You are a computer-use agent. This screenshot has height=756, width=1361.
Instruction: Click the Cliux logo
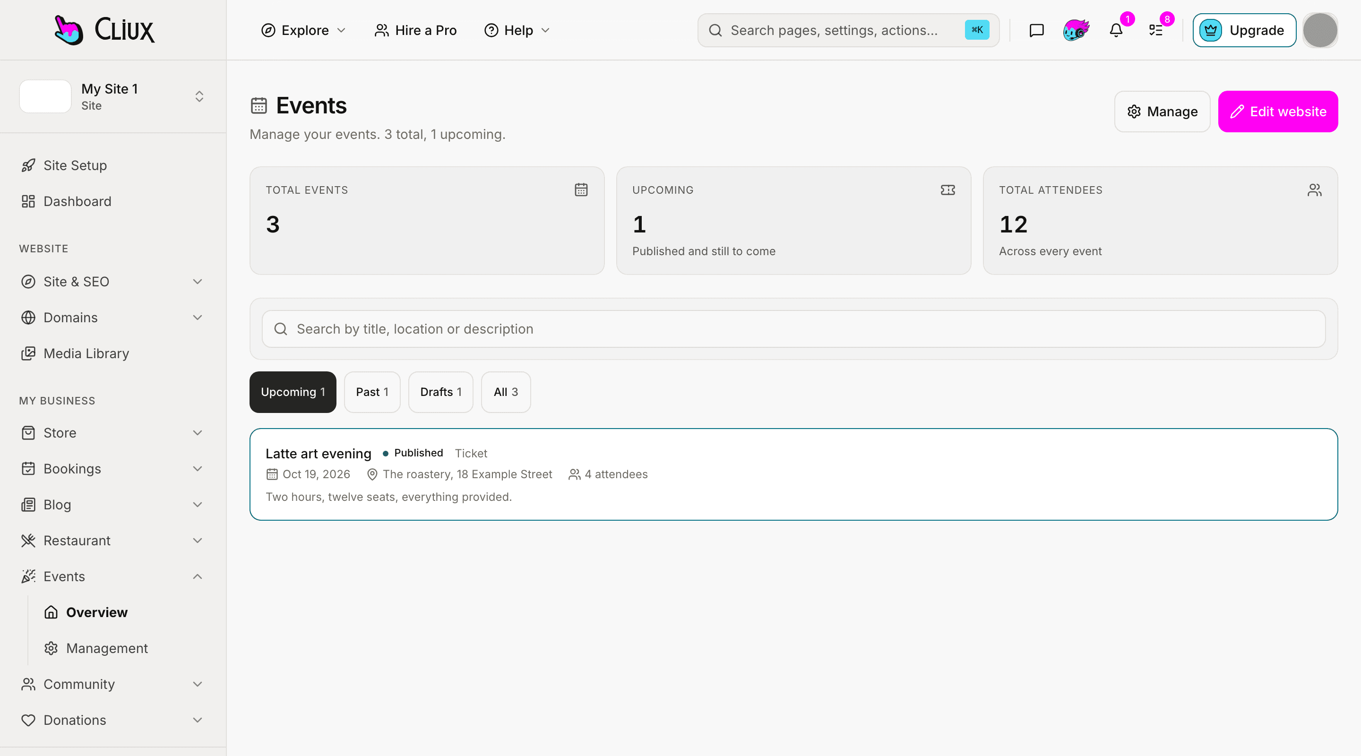click(104, 30)
